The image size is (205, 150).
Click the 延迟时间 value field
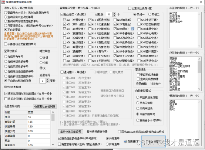[x=43, y=81]
